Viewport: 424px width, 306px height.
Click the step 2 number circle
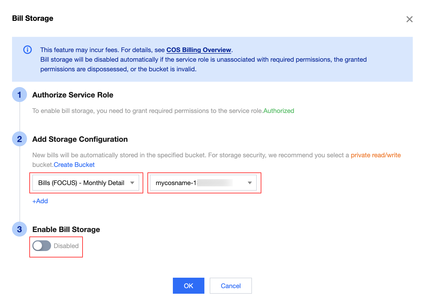click(x=20, y=139)
